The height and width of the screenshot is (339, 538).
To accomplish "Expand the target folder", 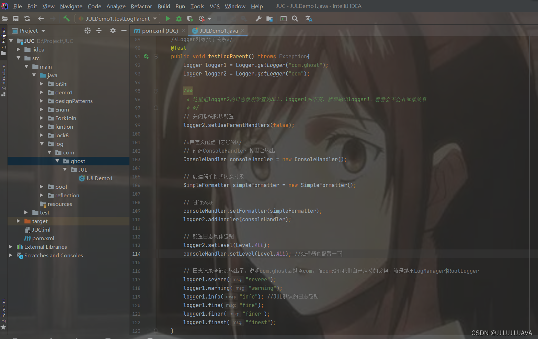I will coord(19,221).
